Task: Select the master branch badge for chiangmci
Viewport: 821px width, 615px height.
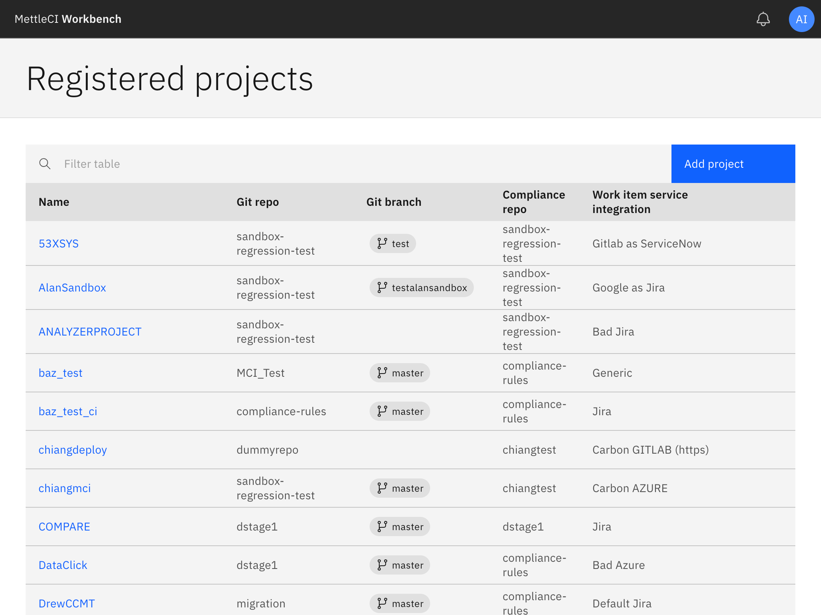Action: (399, 488)
